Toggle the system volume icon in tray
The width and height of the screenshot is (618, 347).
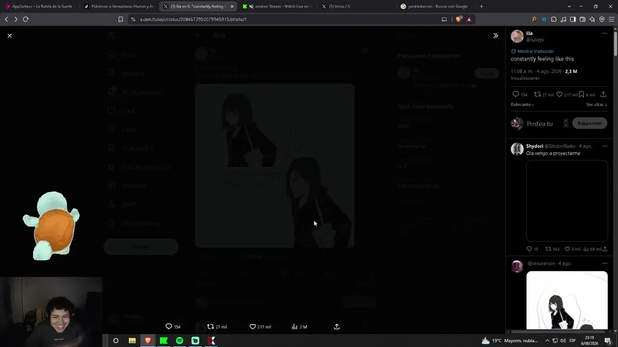(563, 341)
